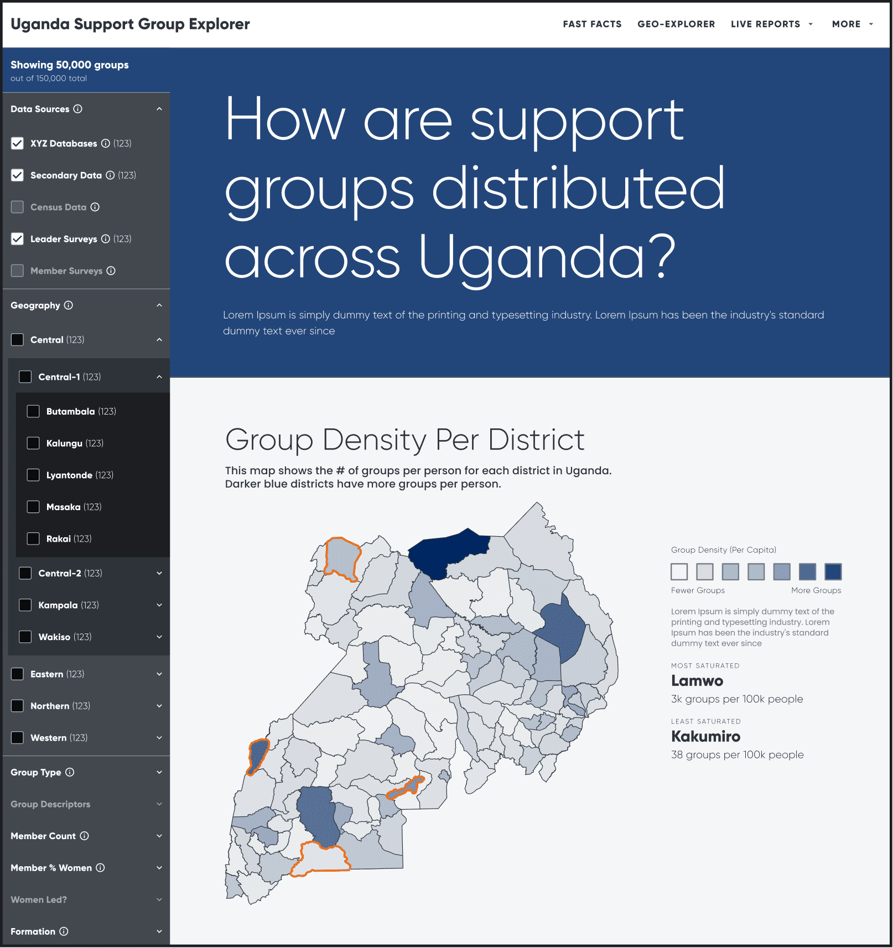Viewport: 893px width, 948px height.
Task: Go to Geo-Explorer page
Action: coord(676,24)
